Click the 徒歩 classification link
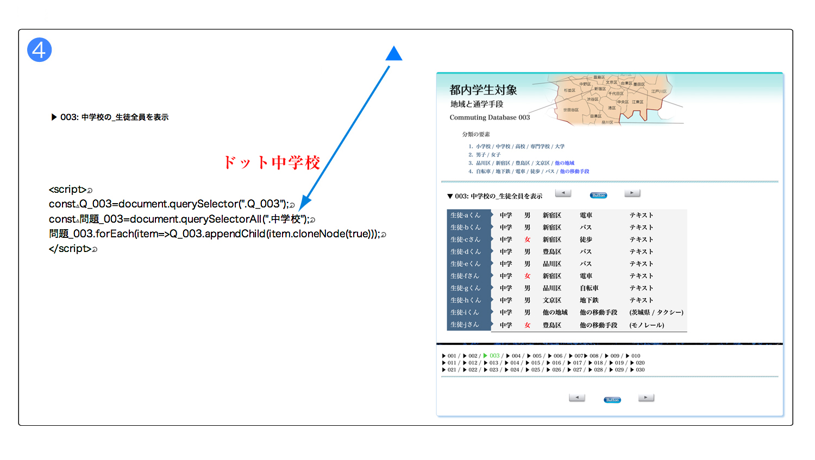The width and height of the screenshot is (815, 460). [535, 172]
